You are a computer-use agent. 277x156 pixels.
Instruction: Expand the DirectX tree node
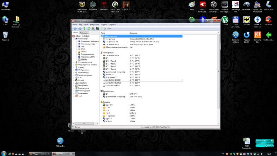74,80
